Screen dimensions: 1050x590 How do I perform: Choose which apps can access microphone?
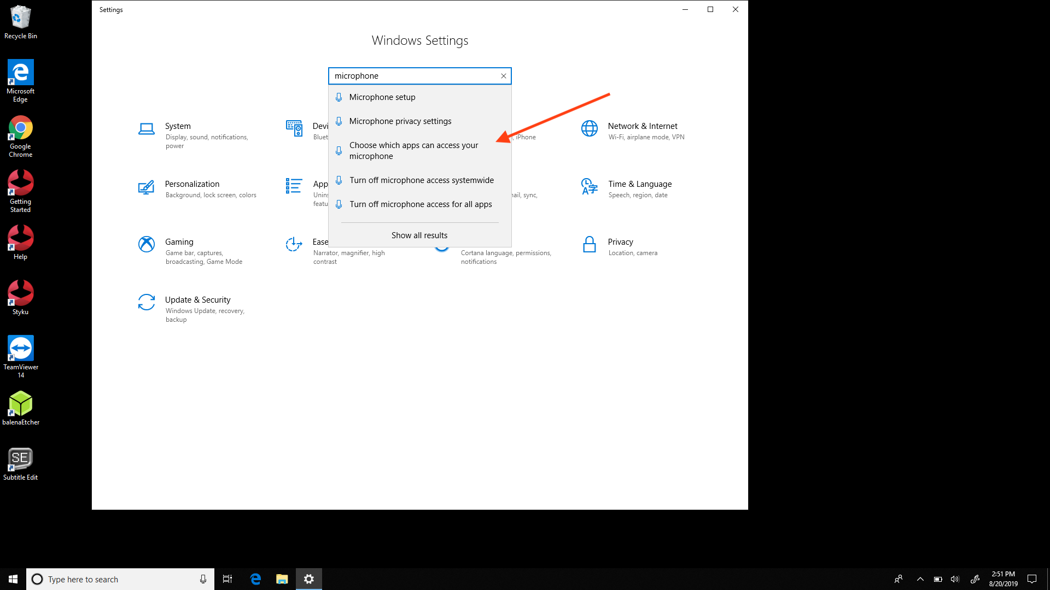[x=413, y=151]
